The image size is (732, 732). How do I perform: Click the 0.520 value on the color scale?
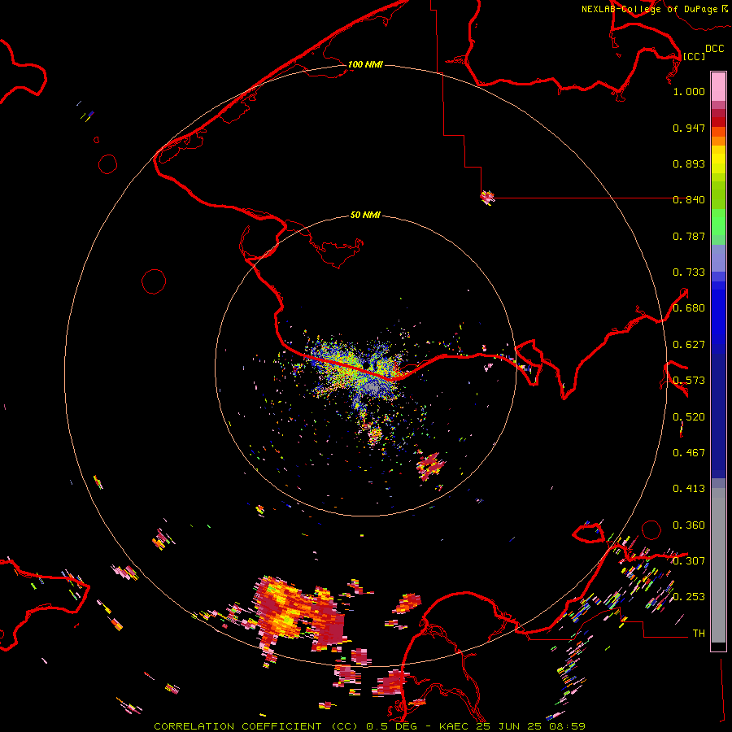(689, 417)
